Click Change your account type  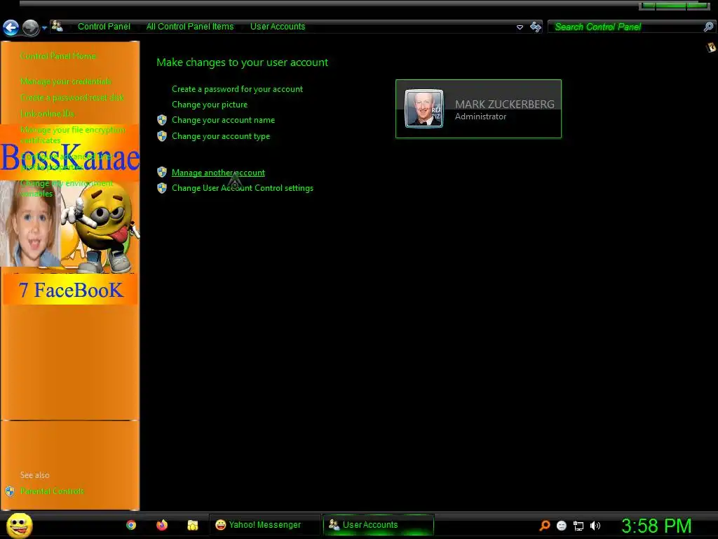[x=221, y=136]
